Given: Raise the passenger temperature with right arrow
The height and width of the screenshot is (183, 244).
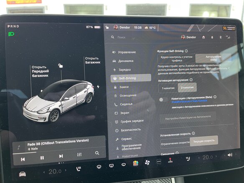Looking at the screenshot, I should click(x=216, y=156).
